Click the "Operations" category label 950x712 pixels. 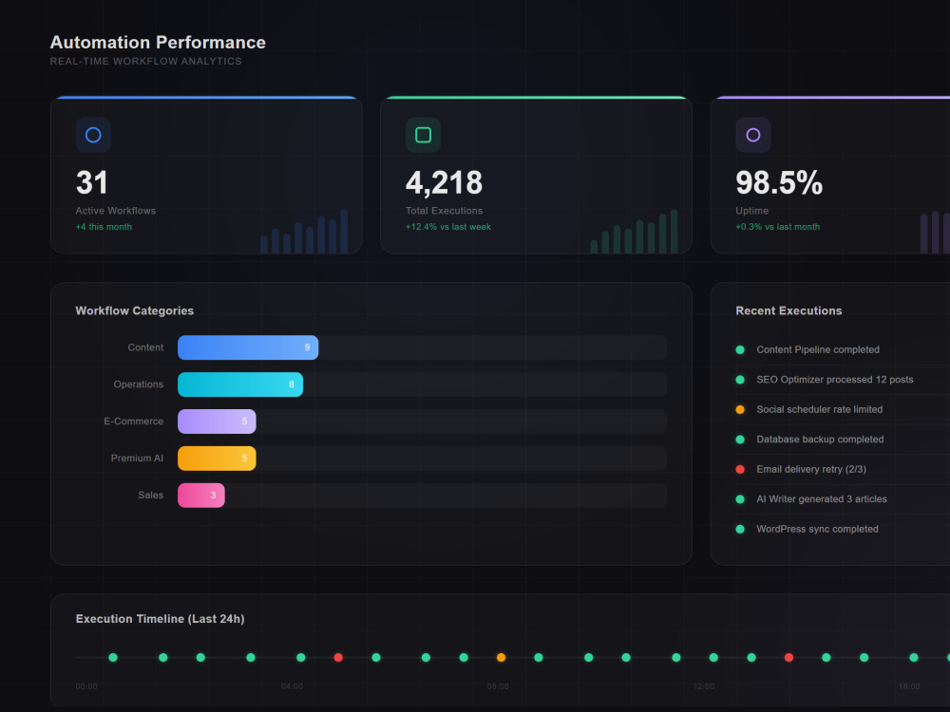tap(139, 384)
